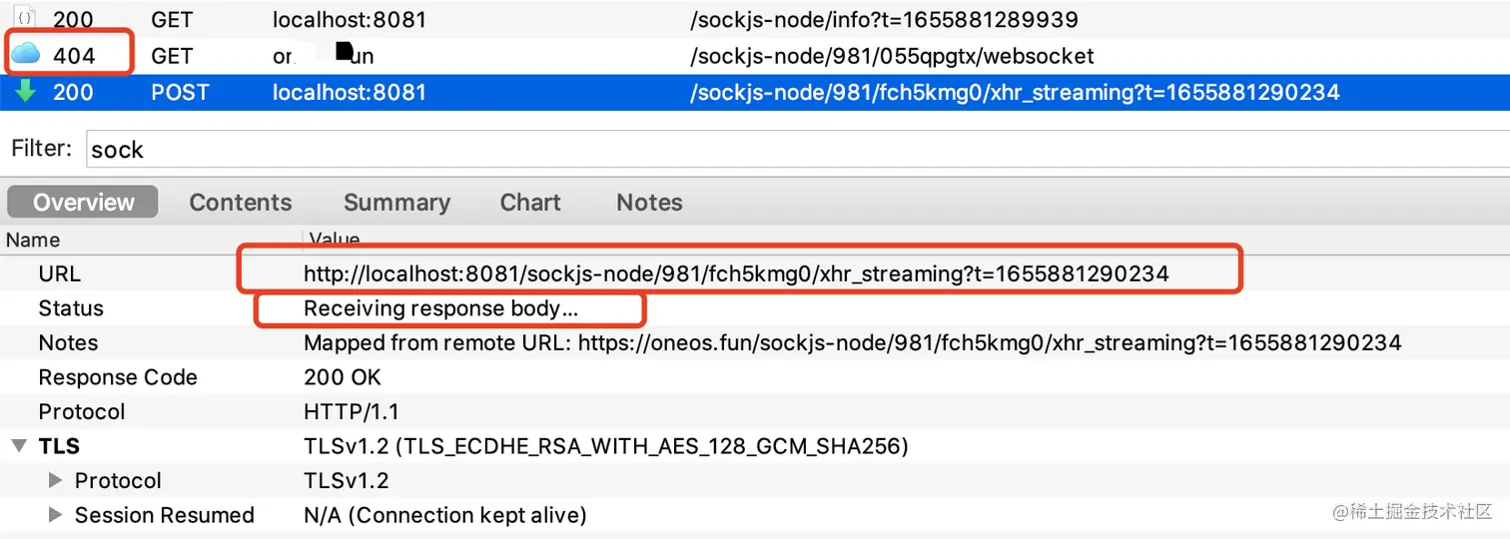Image resolution: width=1510 pixels, height=539 pixels.
Task: Click the Name column header
Action: coord(33,240)
